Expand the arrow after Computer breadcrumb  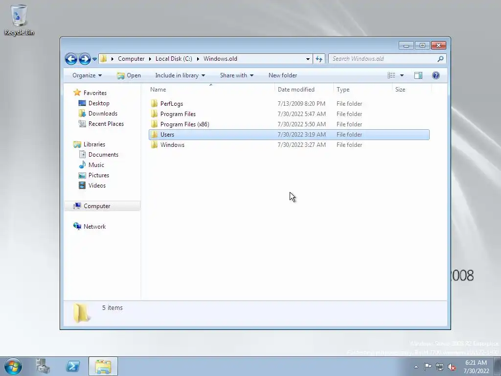click(150, 59)
